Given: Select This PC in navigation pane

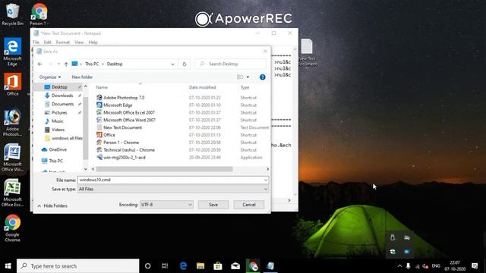Looking at the screenshot, I should tap(55, 161).
